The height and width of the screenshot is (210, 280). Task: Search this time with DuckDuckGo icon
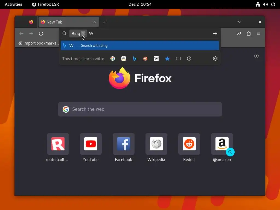tap(145, 59)
